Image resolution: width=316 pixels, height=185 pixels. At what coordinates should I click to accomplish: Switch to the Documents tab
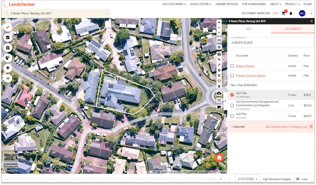293,29
